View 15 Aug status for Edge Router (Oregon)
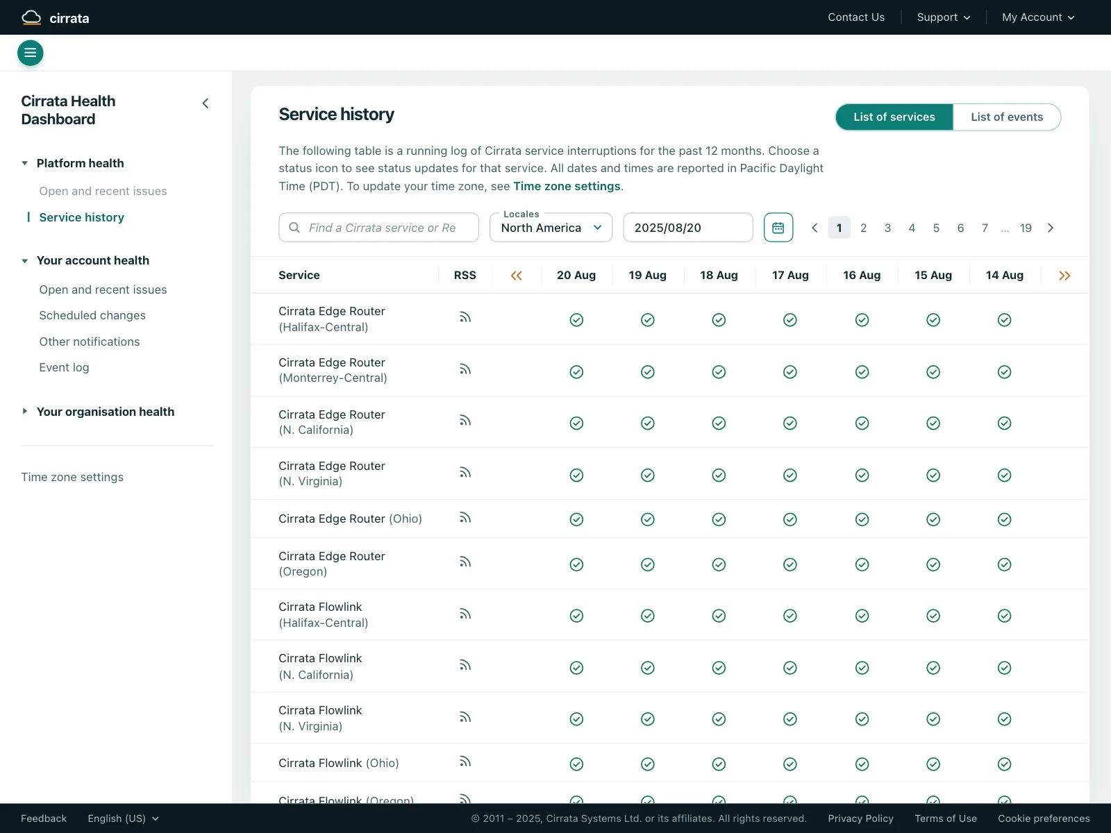This screenshot has width=1111, height=833. pos(933,565)
